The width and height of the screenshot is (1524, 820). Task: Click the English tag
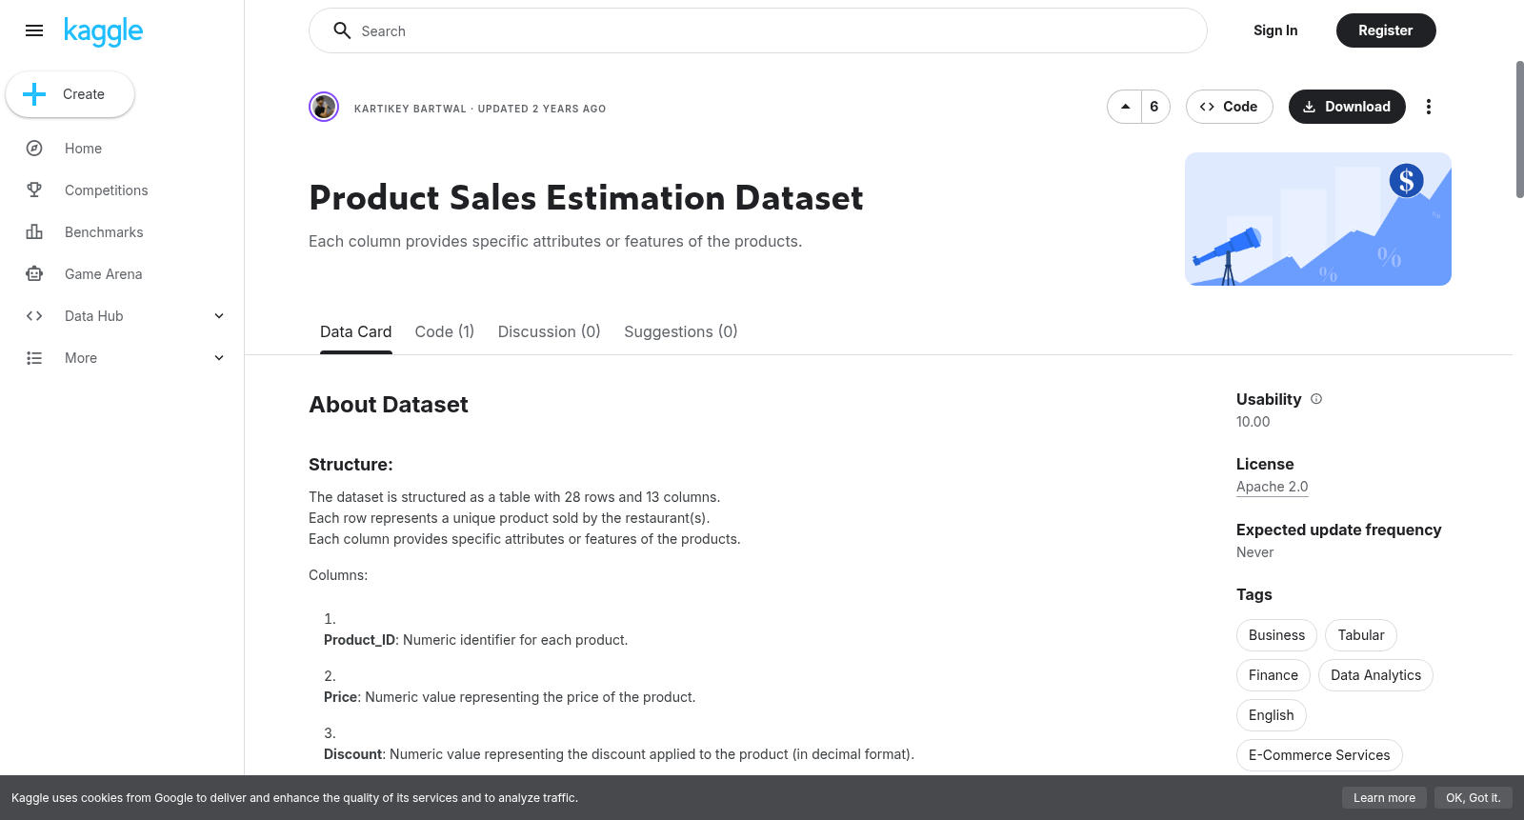click(1272, 715)
